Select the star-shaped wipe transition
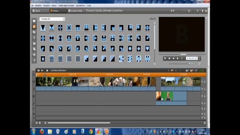Screen dimensions: 240x135 click(43, 59)
